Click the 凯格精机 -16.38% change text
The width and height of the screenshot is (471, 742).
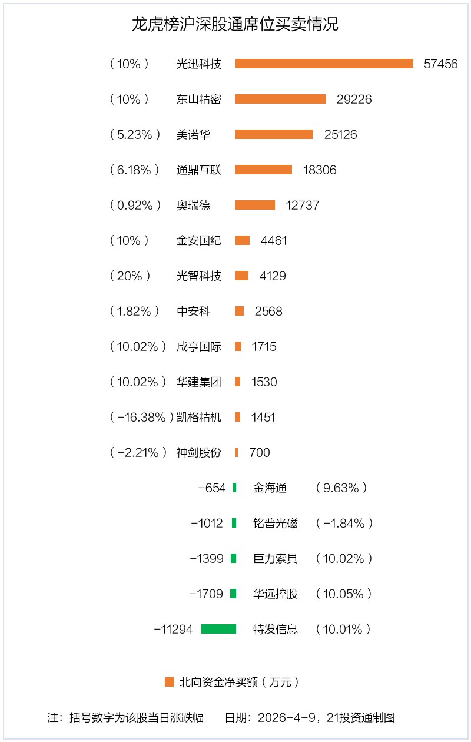point(141,417)
